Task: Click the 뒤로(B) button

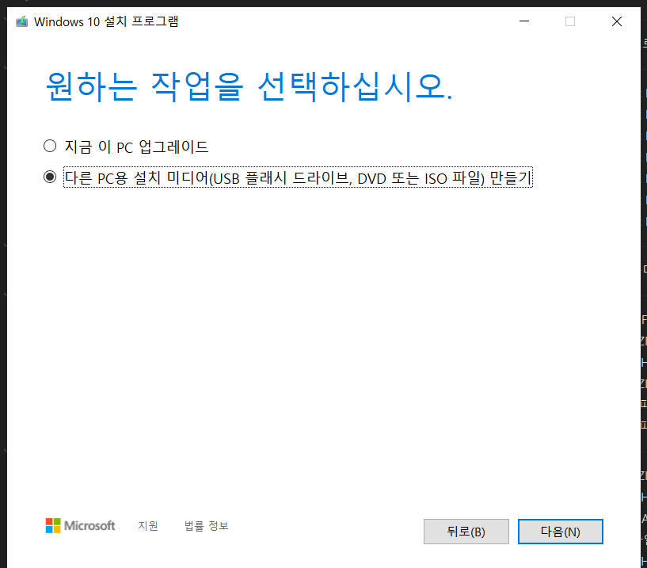Action: (466, 532)
